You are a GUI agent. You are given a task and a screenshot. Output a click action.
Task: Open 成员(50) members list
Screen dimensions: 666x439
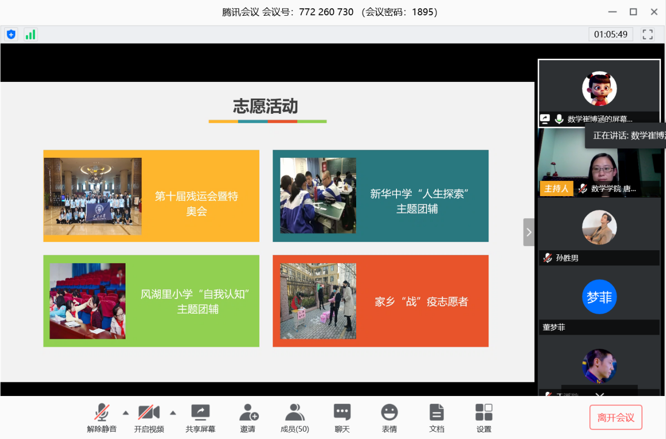coord(295,418)
